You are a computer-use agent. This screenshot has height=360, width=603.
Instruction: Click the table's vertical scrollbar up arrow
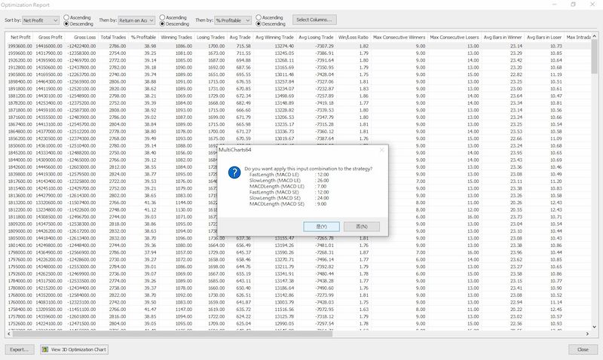[x=595, y=35]
